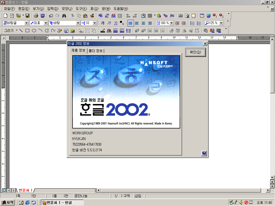Click the line color pencil icon
Screen dimensions: 275x206
103,31
